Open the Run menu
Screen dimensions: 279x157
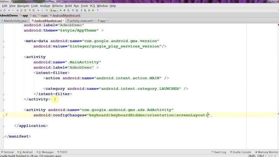point(76,6)
